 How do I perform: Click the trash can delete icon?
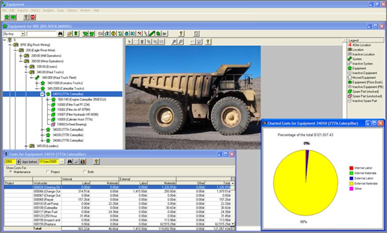[x=76, y=34]
